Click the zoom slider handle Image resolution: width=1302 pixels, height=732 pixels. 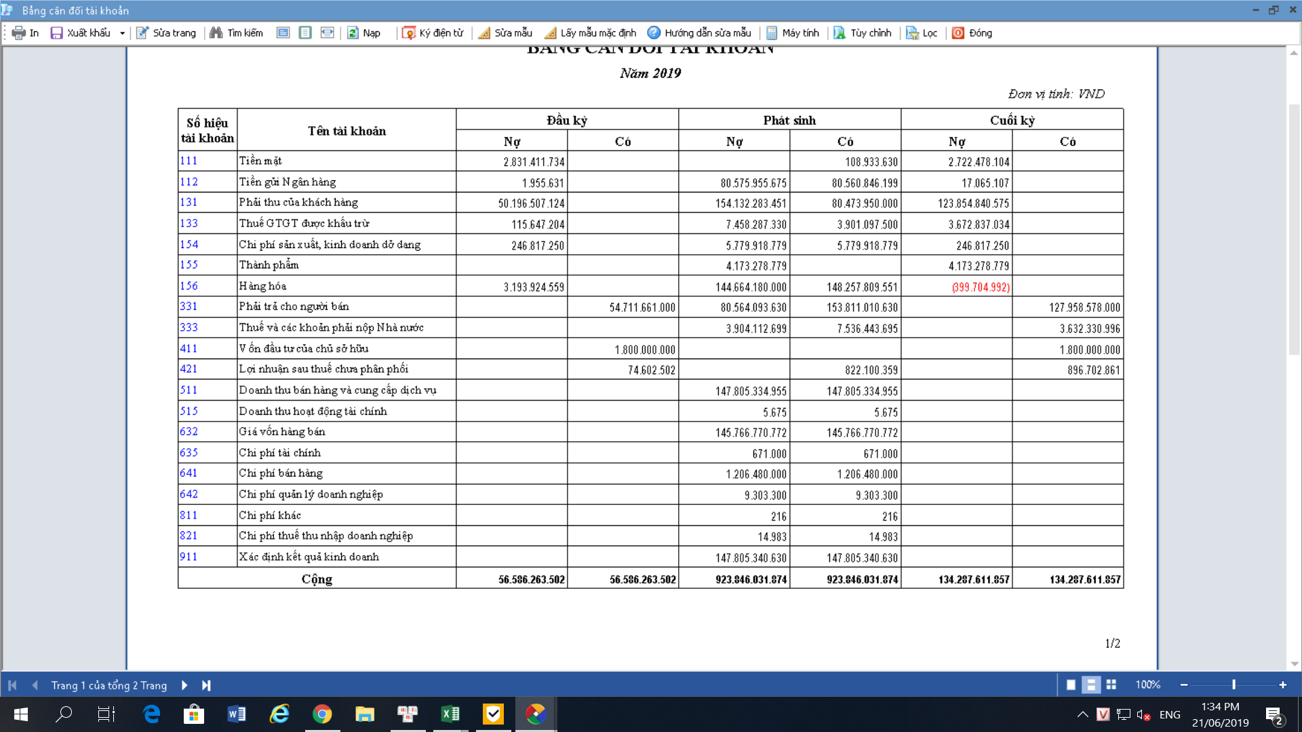[1234, 685]
